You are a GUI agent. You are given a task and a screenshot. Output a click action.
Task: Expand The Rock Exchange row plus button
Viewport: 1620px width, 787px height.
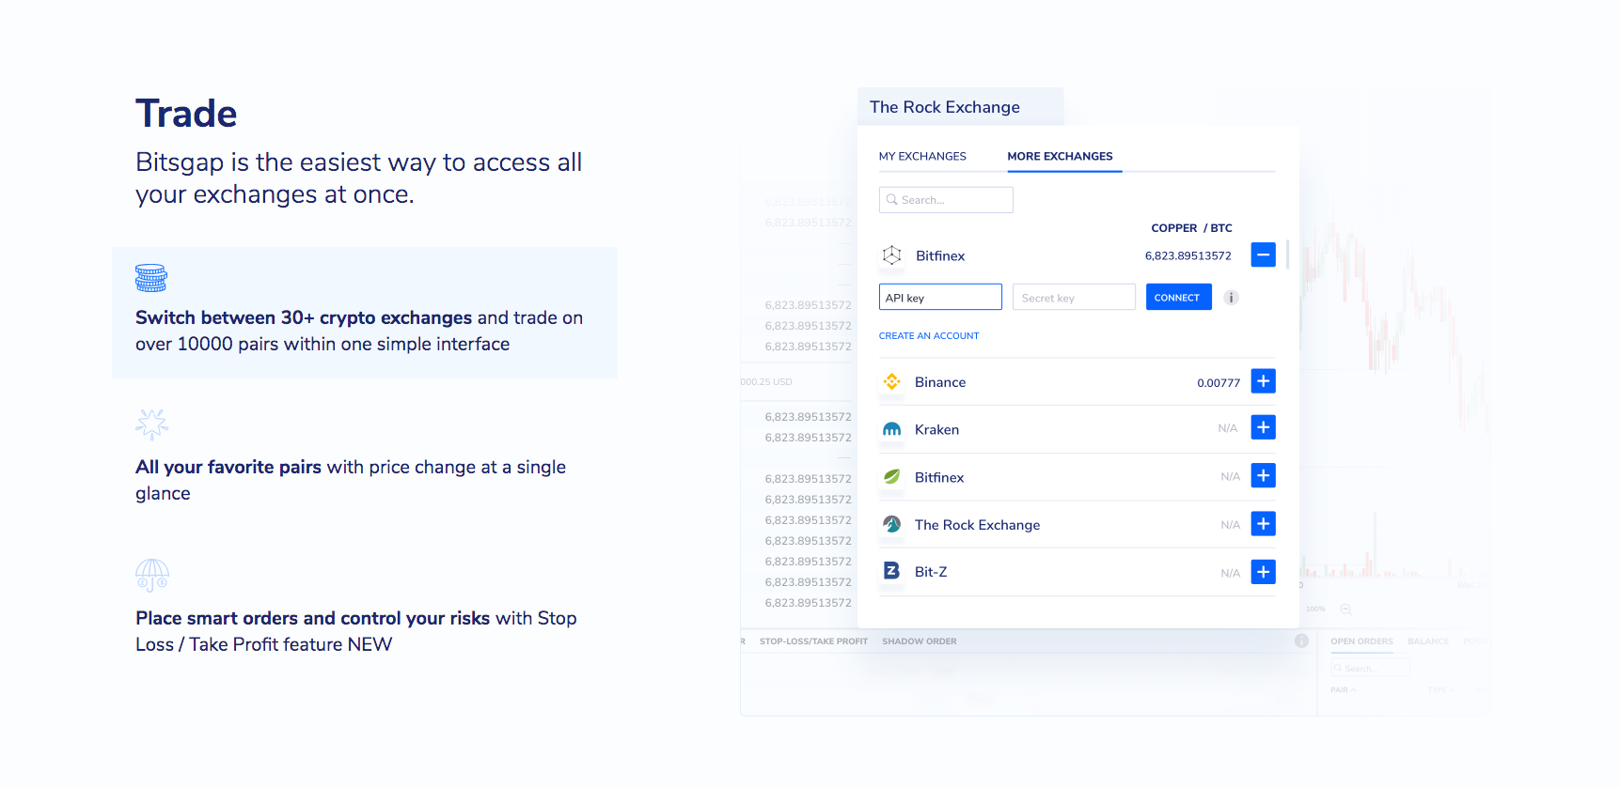pos(1264,523)
